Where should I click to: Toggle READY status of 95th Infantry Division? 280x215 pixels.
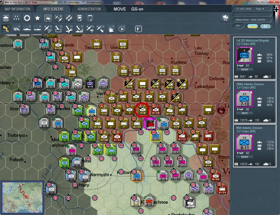click(245, 157)
